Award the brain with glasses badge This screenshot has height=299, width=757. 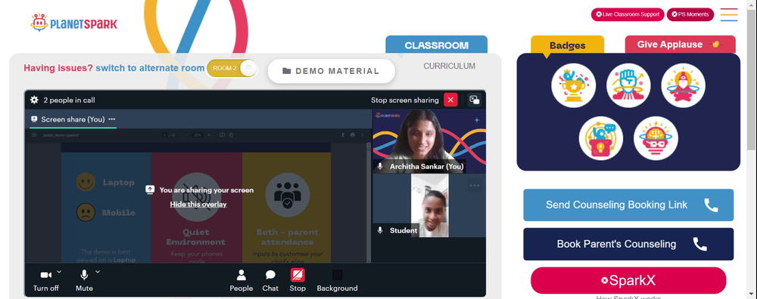[x=656, y=138]
